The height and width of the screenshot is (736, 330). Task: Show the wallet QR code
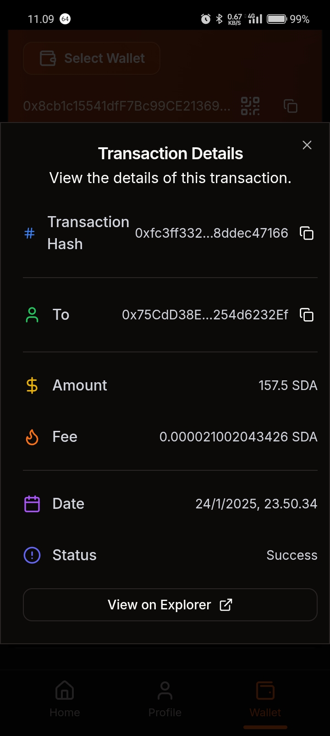click(x=250, y=106)
